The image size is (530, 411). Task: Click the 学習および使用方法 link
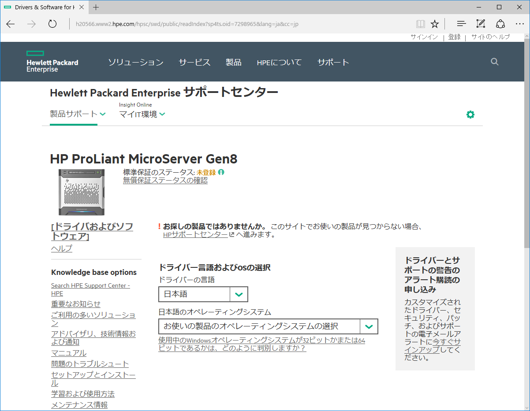[x=83, y=394]
